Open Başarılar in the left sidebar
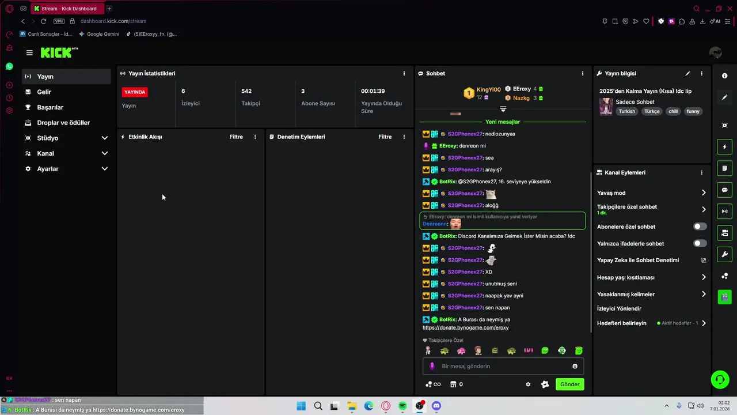Image resolution: width=737 pixels, height=415 pixels. (66, 107)
